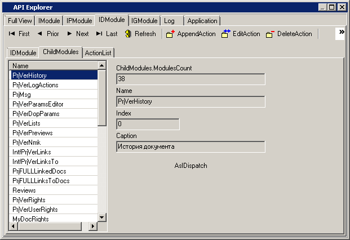Click into the Caption text field

[x=190, y=146]
